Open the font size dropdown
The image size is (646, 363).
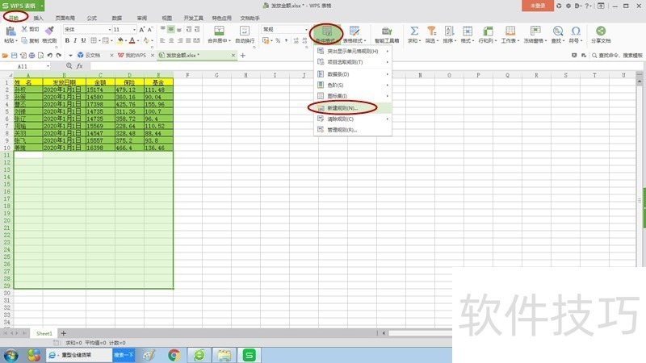click(134, 30)
